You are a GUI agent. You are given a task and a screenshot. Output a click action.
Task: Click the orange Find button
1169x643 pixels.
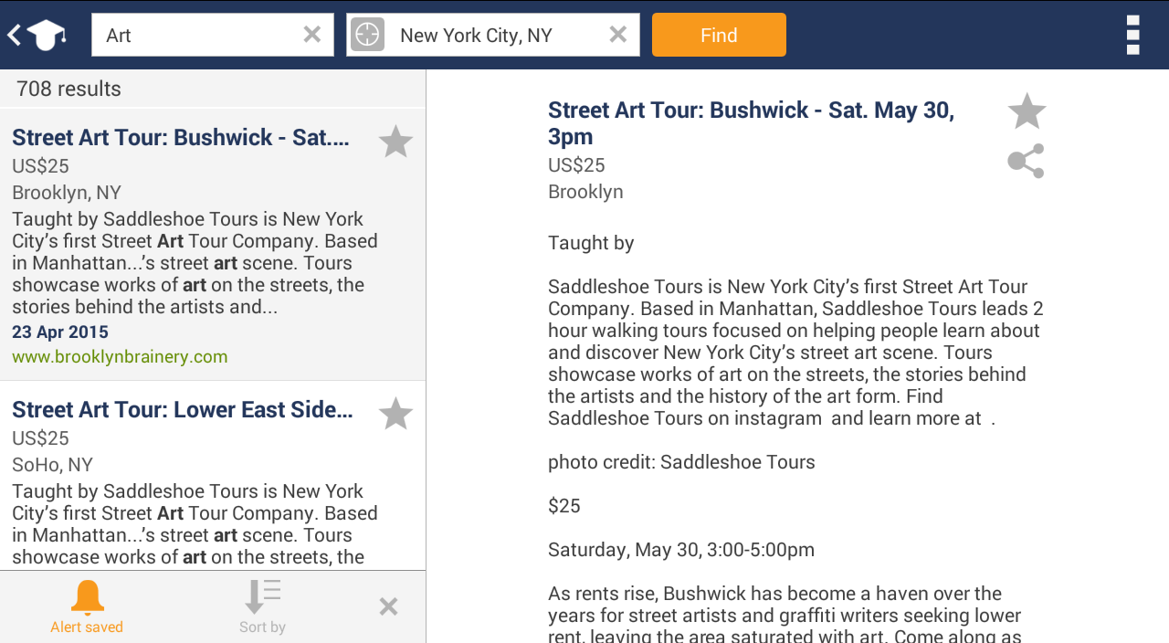719,35
